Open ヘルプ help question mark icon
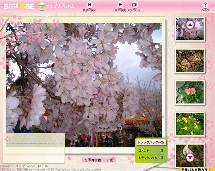 point(205,5)
